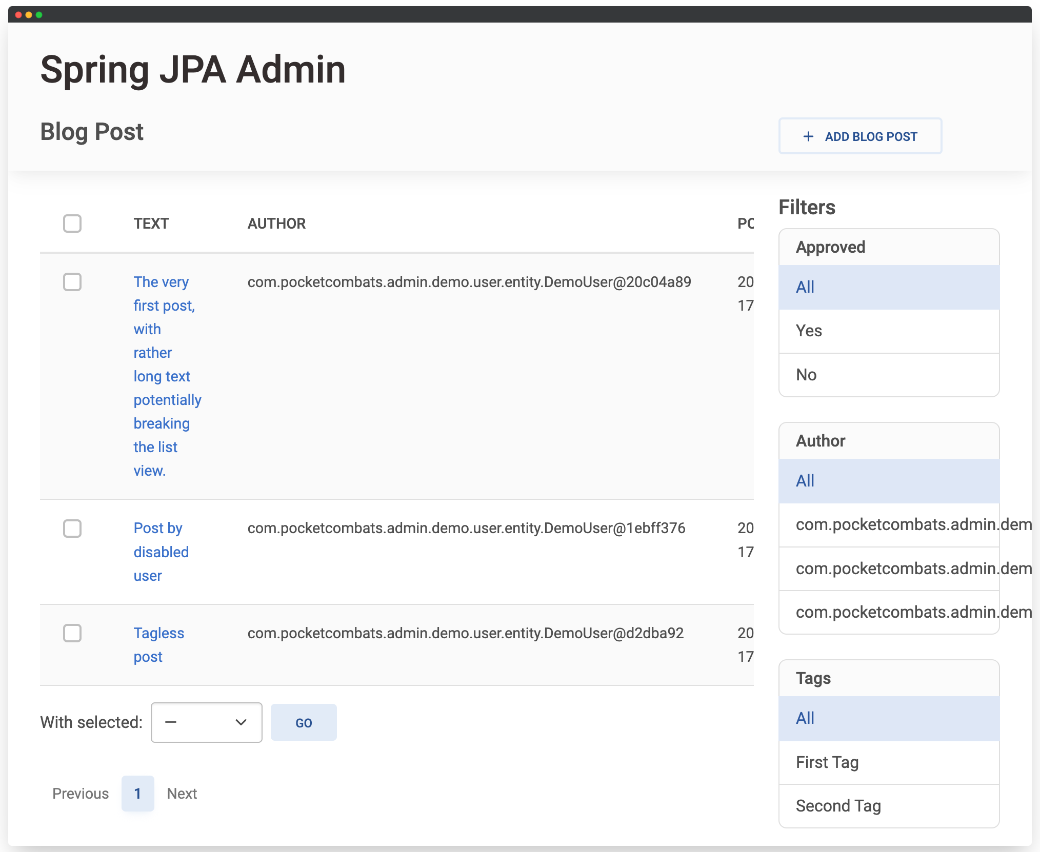The width and height of the screenshot is (1040, 852).
Task: Go to the Previous page
Action: tap(81, 794)
